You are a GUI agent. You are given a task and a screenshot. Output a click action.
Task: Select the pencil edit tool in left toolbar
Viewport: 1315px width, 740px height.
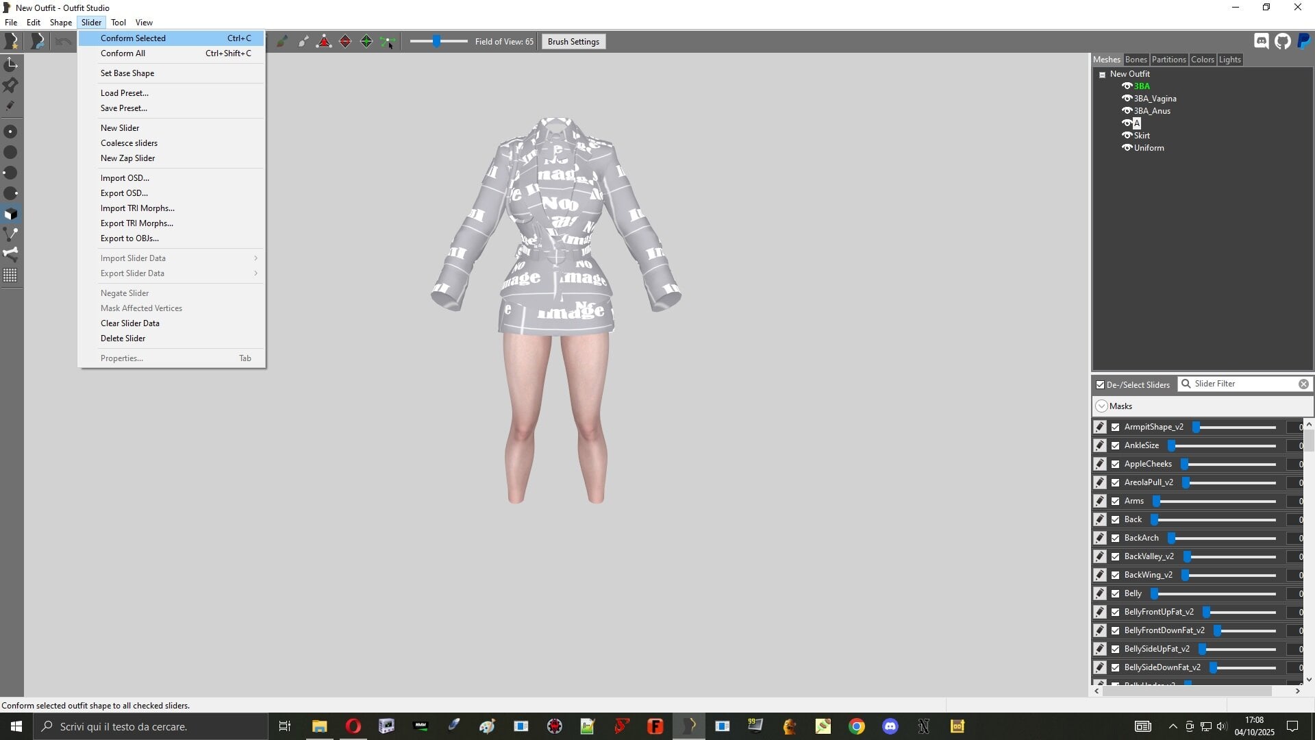11,106
